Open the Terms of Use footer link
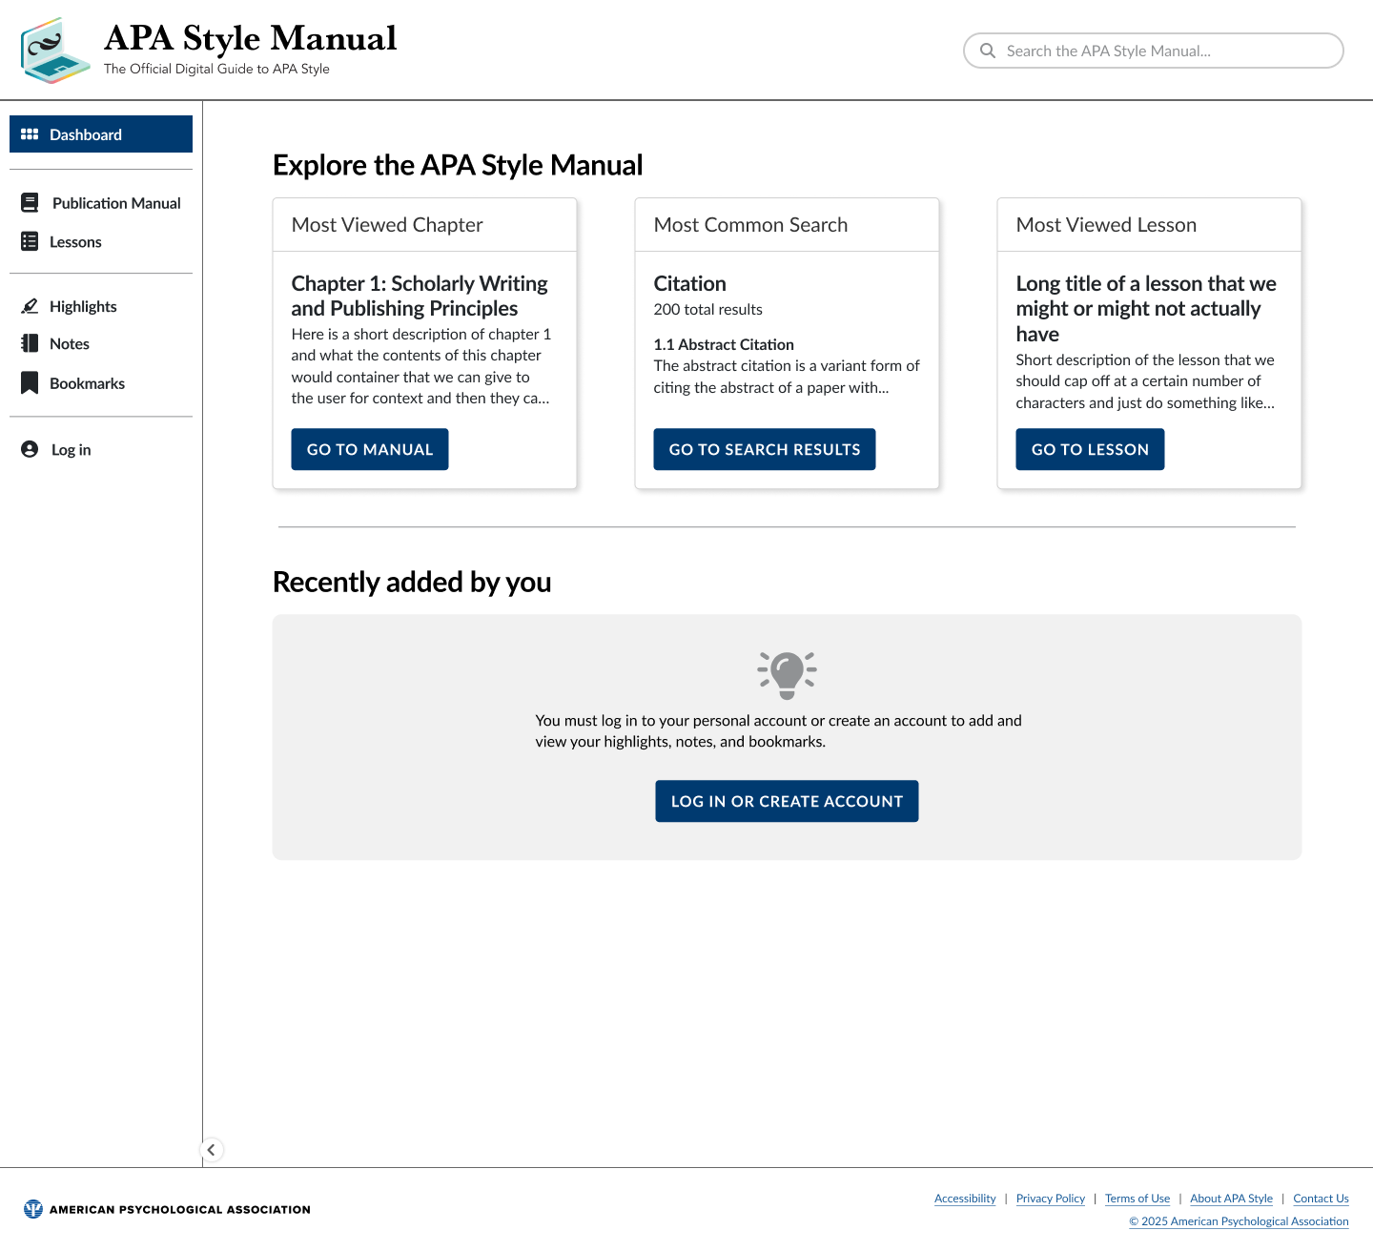 [x=1137, y=1199]
